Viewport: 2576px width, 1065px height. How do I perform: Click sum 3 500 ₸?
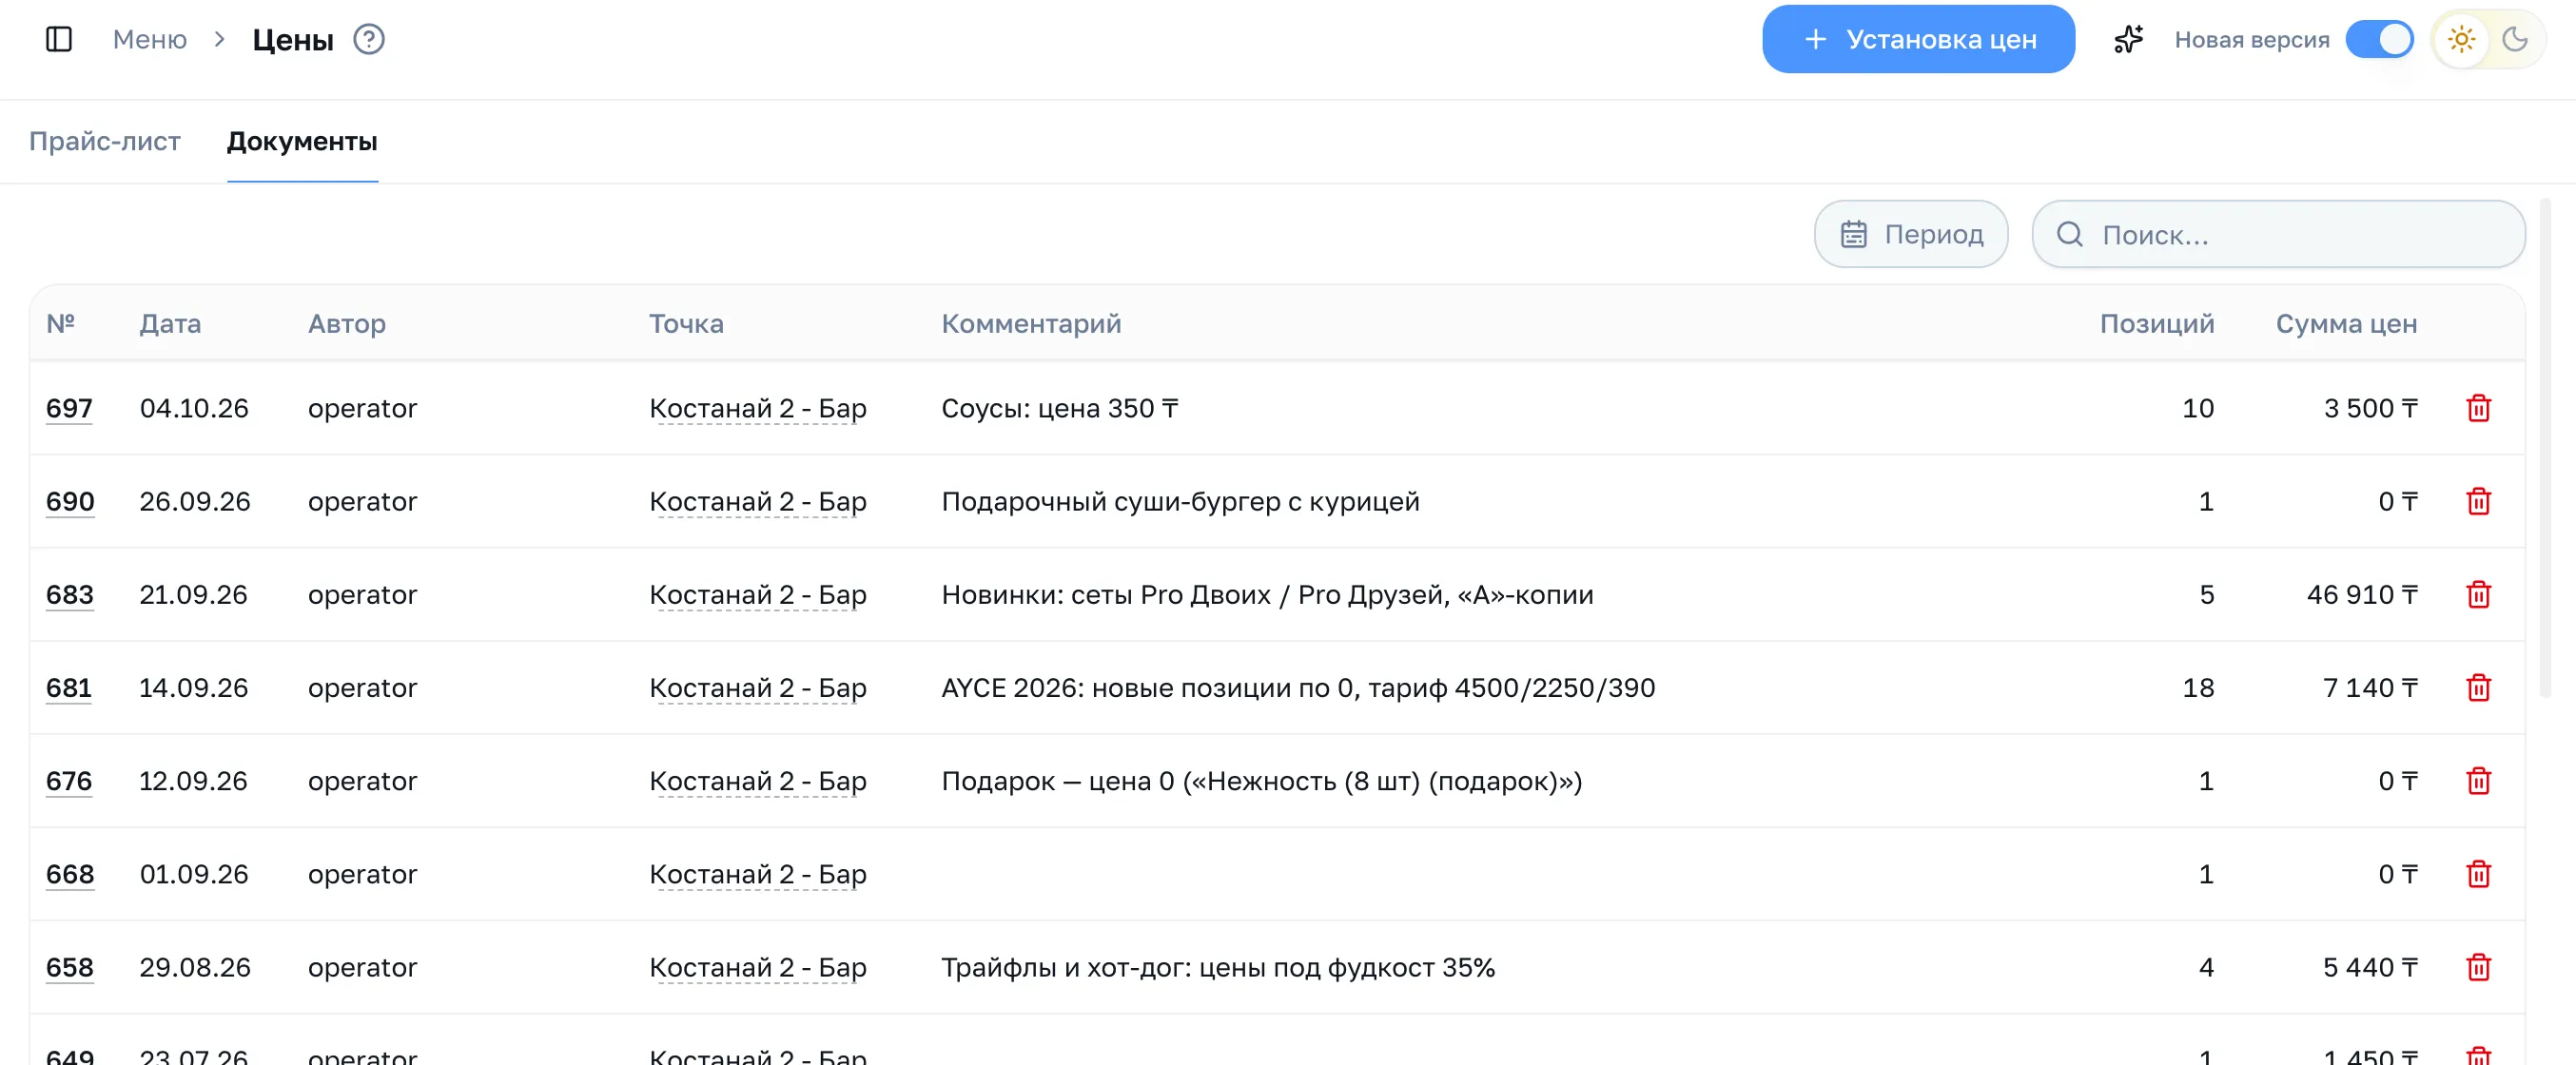tap(2370, 408)
